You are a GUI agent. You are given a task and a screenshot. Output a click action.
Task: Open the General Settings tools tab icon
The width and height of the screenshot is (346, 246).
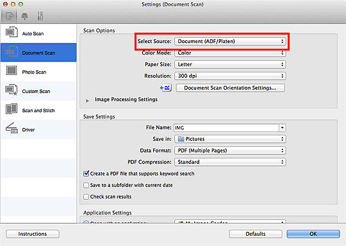(x=40, y=16)
